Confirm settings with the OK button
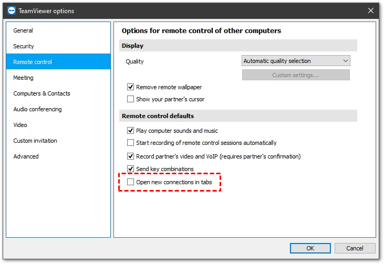 (310, 248)
